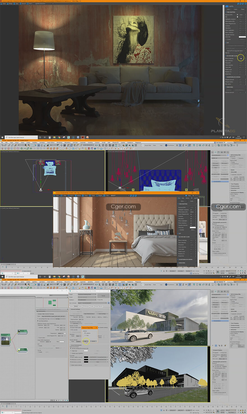Viewport: 247px width, 414px height.
Task: Switch to the Stats tab in the Corona frame buffer
Action: pyautogui.click(x=183, y=198)
